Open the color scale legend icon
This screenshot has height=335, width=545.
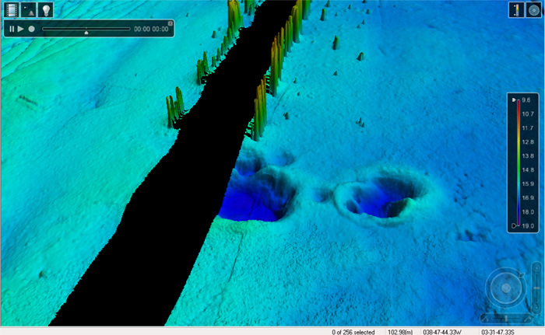[x=515, y=10]
